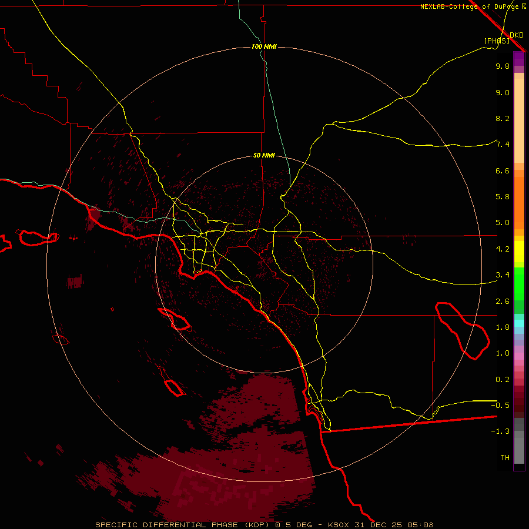529x529 pixels.
Task: Select the 8.2 legend scale value
Action: tap(503, 118)
